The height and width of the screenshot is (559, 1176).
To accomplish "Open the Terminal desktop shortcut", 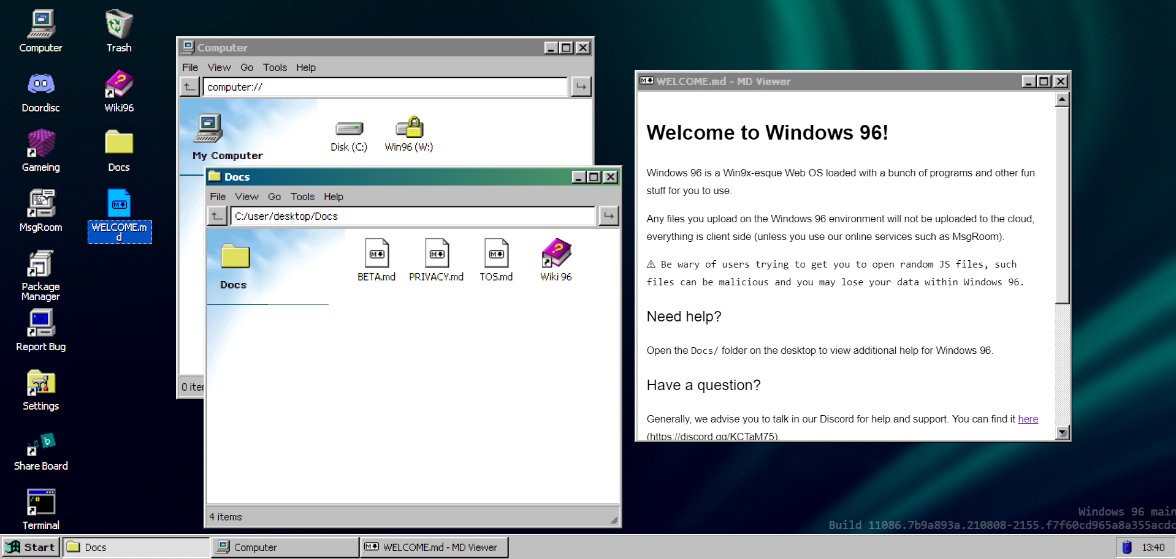I will (x=40, y=509).
